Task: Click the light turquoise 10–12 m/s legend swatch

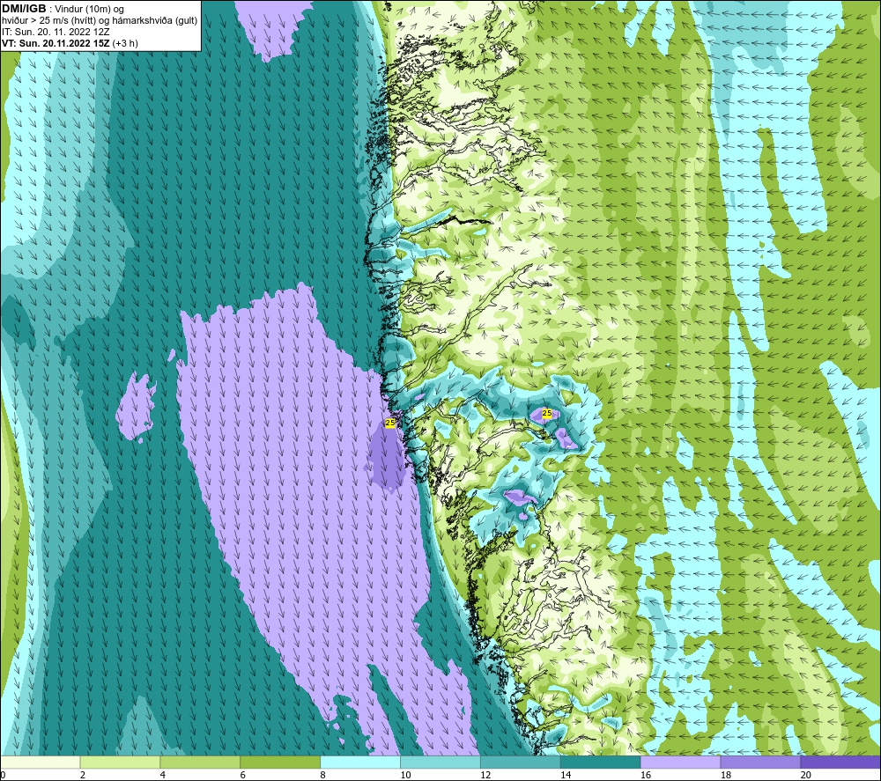Action: (440, 762)
